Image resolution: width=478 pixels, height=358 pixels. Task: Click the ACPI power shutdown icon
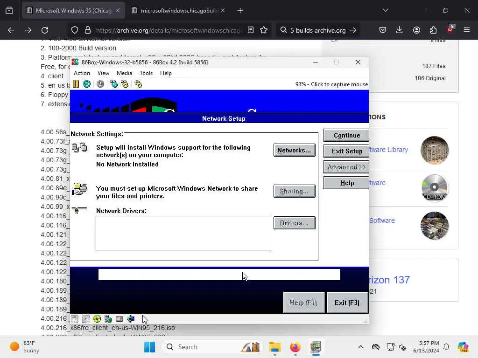(x=100, y=84)
